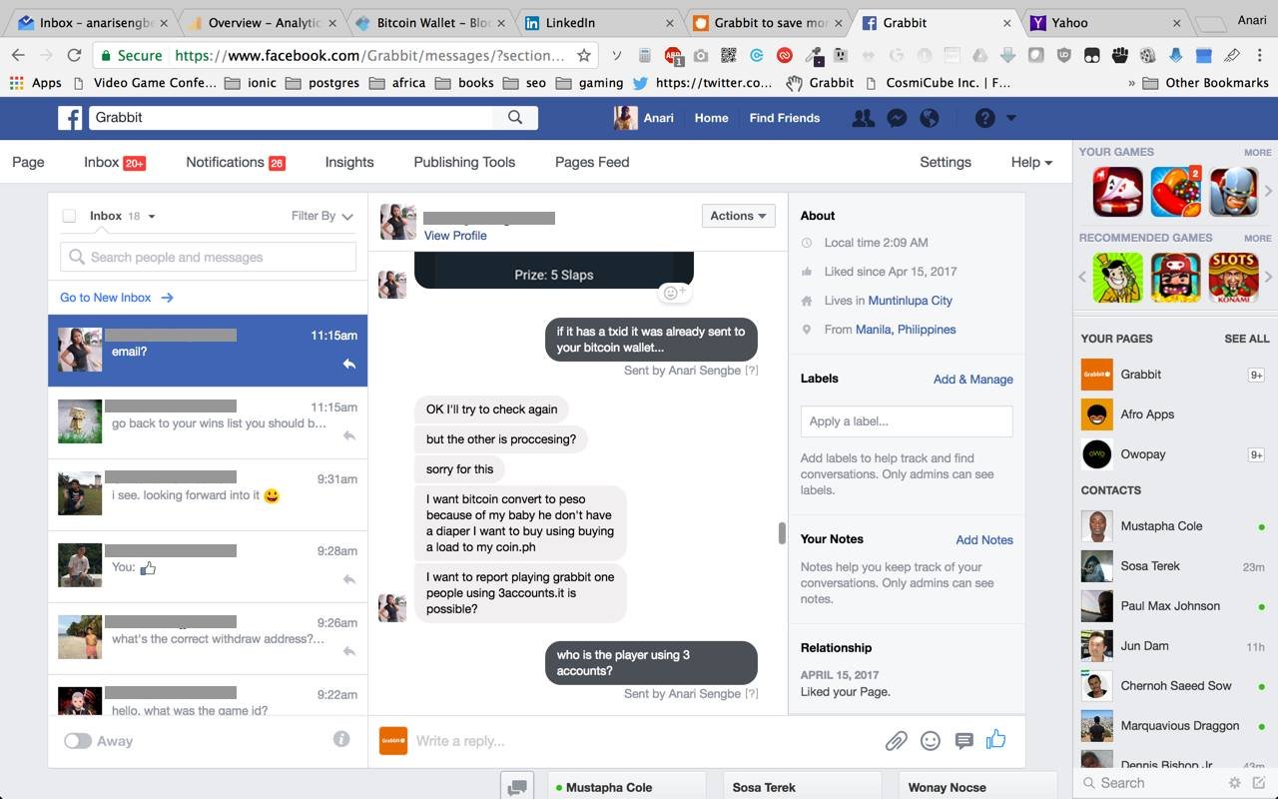
Task: Show previous recommended games arrow
Action: click(1083, 277)
